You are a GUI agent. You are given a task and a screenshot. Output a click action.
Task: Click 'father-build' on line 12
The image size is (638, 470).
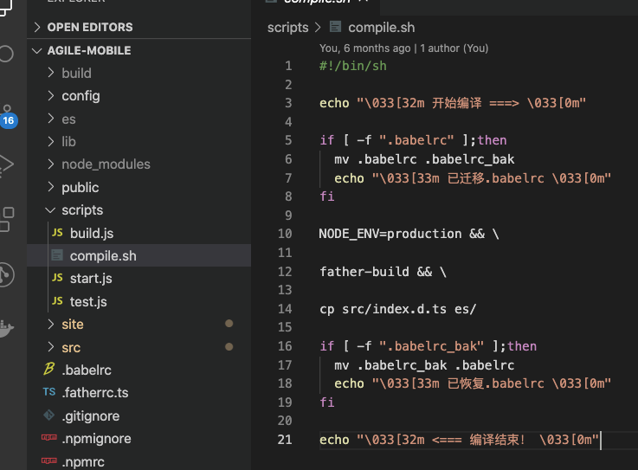(x=364, y=272)
